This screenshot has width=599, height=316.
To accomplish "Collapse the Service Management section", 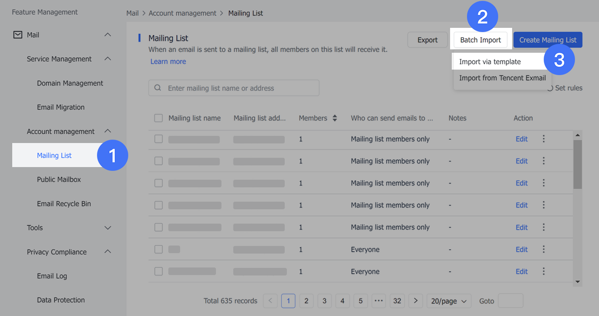I will (108, 59).
